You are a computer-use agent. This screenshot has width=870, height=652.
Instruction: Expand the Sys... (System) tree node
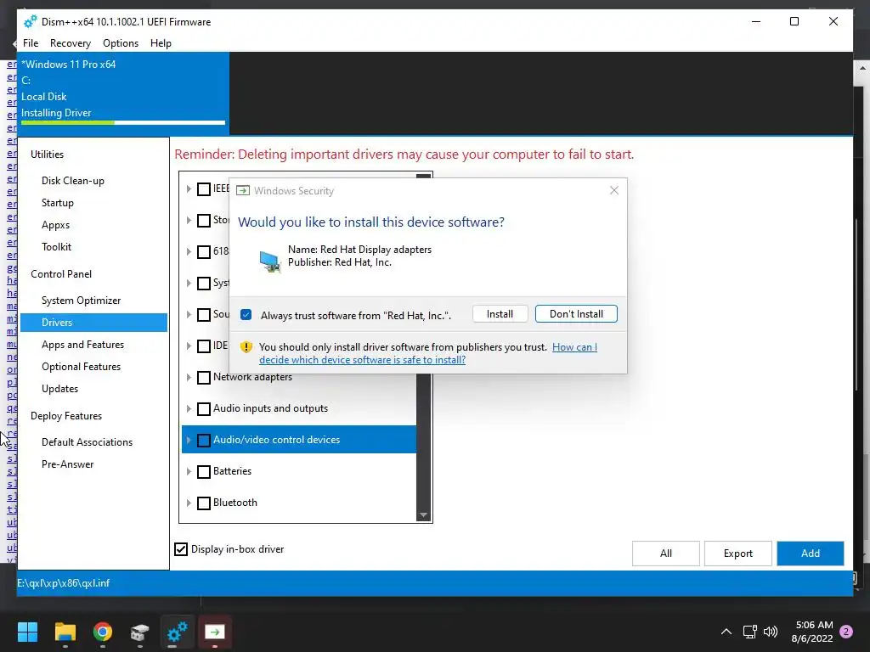(189, 284)
